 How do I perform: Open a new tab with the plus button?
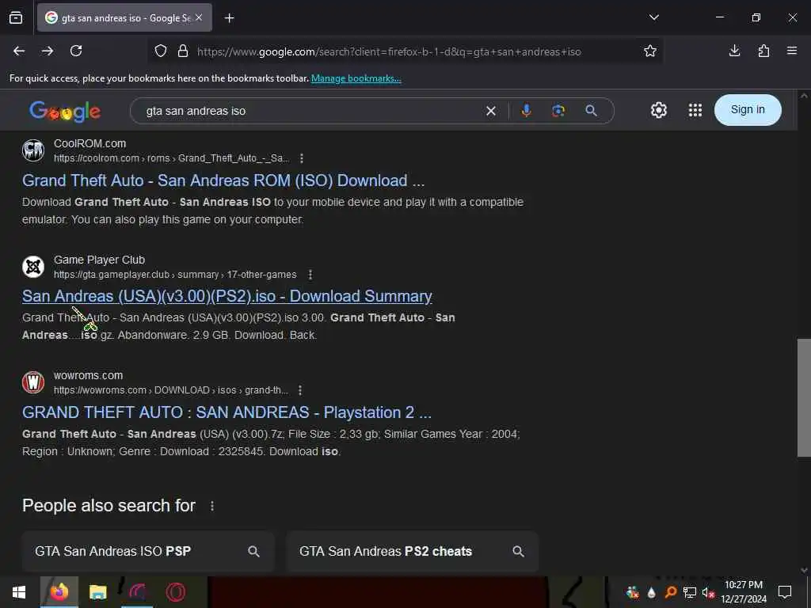click(x=229, y=18)
